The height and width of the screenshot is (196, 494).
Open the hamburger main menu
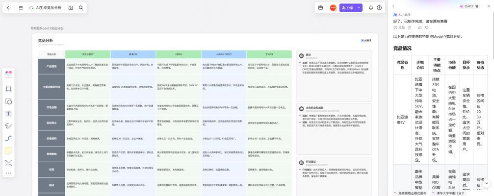(21, 8)
